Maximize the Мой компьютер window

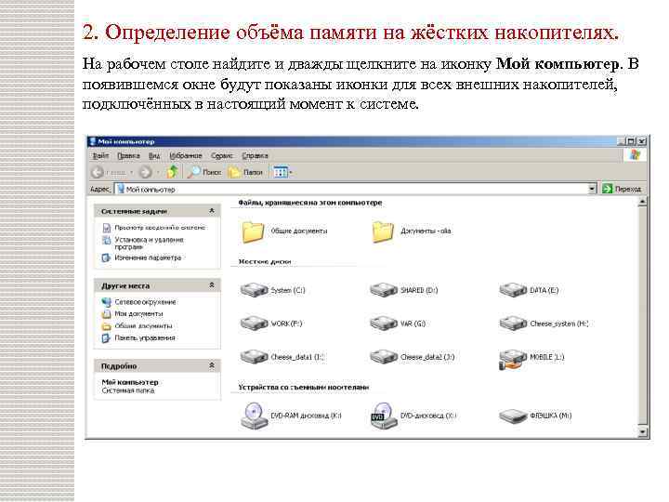coord(632,141)
